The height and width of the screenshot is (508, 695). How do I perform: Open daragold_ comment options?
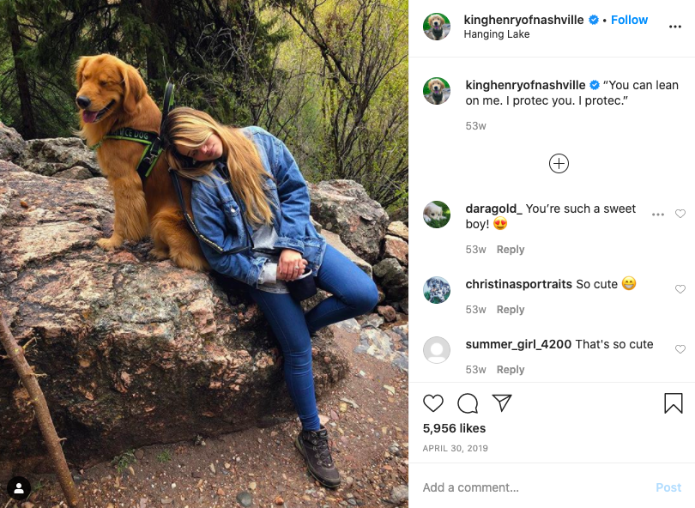click(x=658, y=215)
